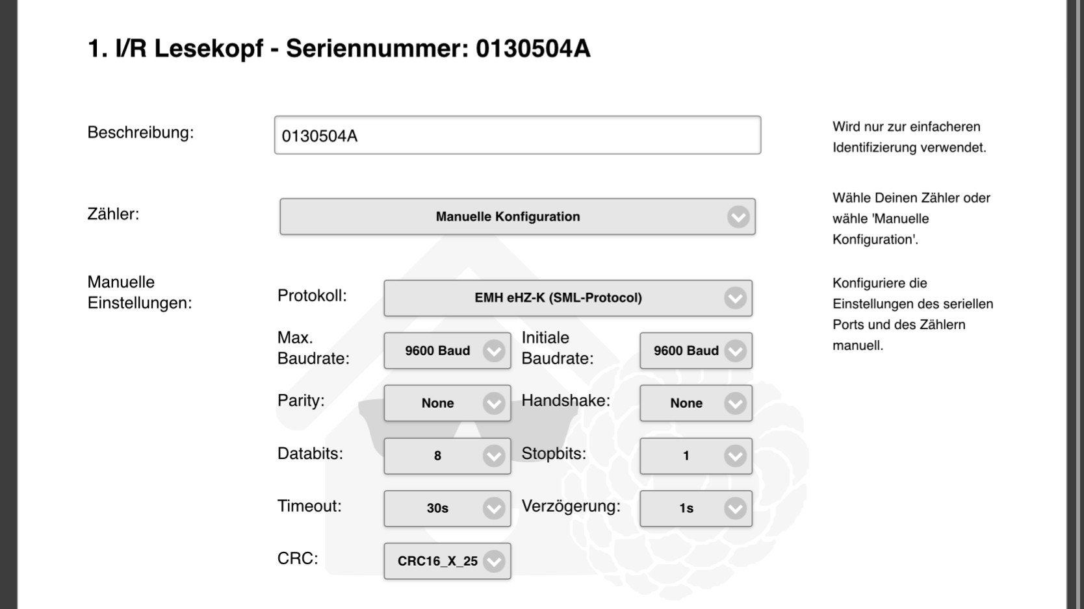Click the Protokoll dropdown chevron icon

coord(735,298)
